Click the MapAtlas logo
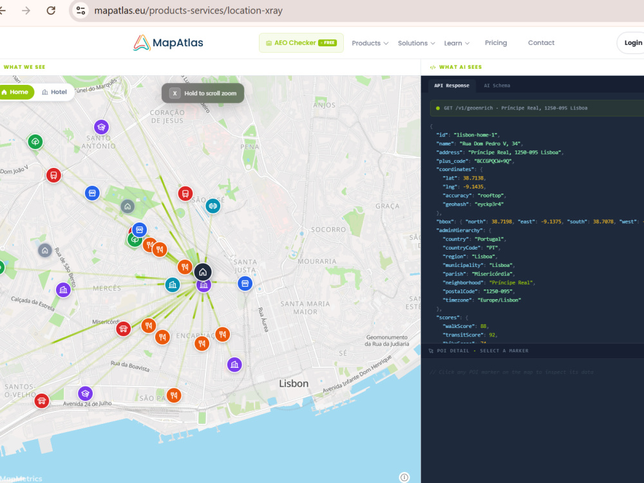Image resolution: width=644 pixels, height=483 pixels. click(168, 42)
